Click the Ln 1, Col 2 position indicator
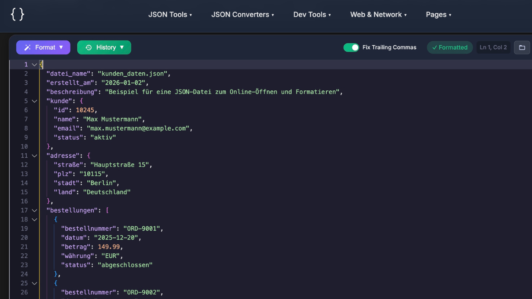Screen dimensions: 532x299 (493, 47)
